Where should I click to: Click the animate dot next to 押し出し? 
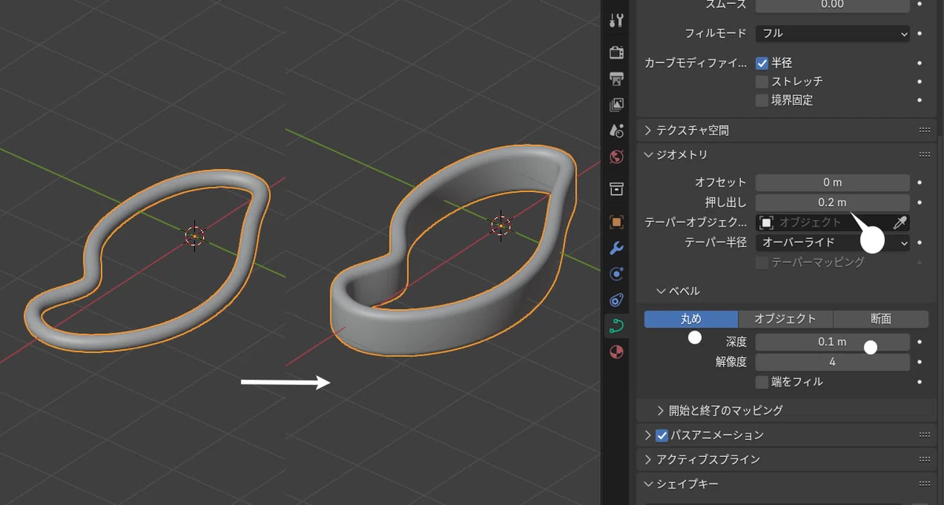920,202
